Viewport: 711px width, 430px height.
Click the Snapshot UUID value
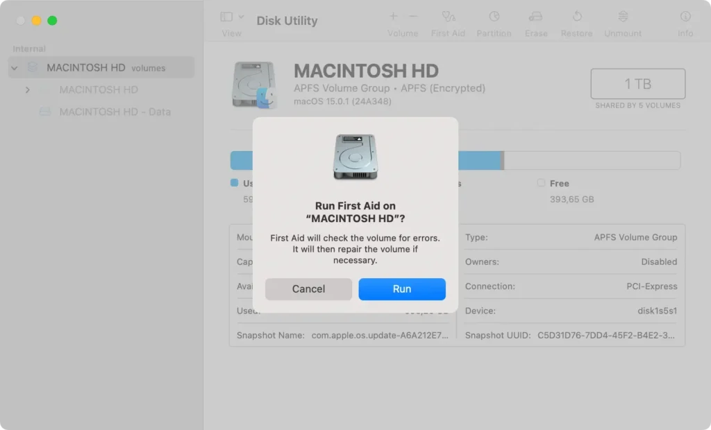[605, 335]
